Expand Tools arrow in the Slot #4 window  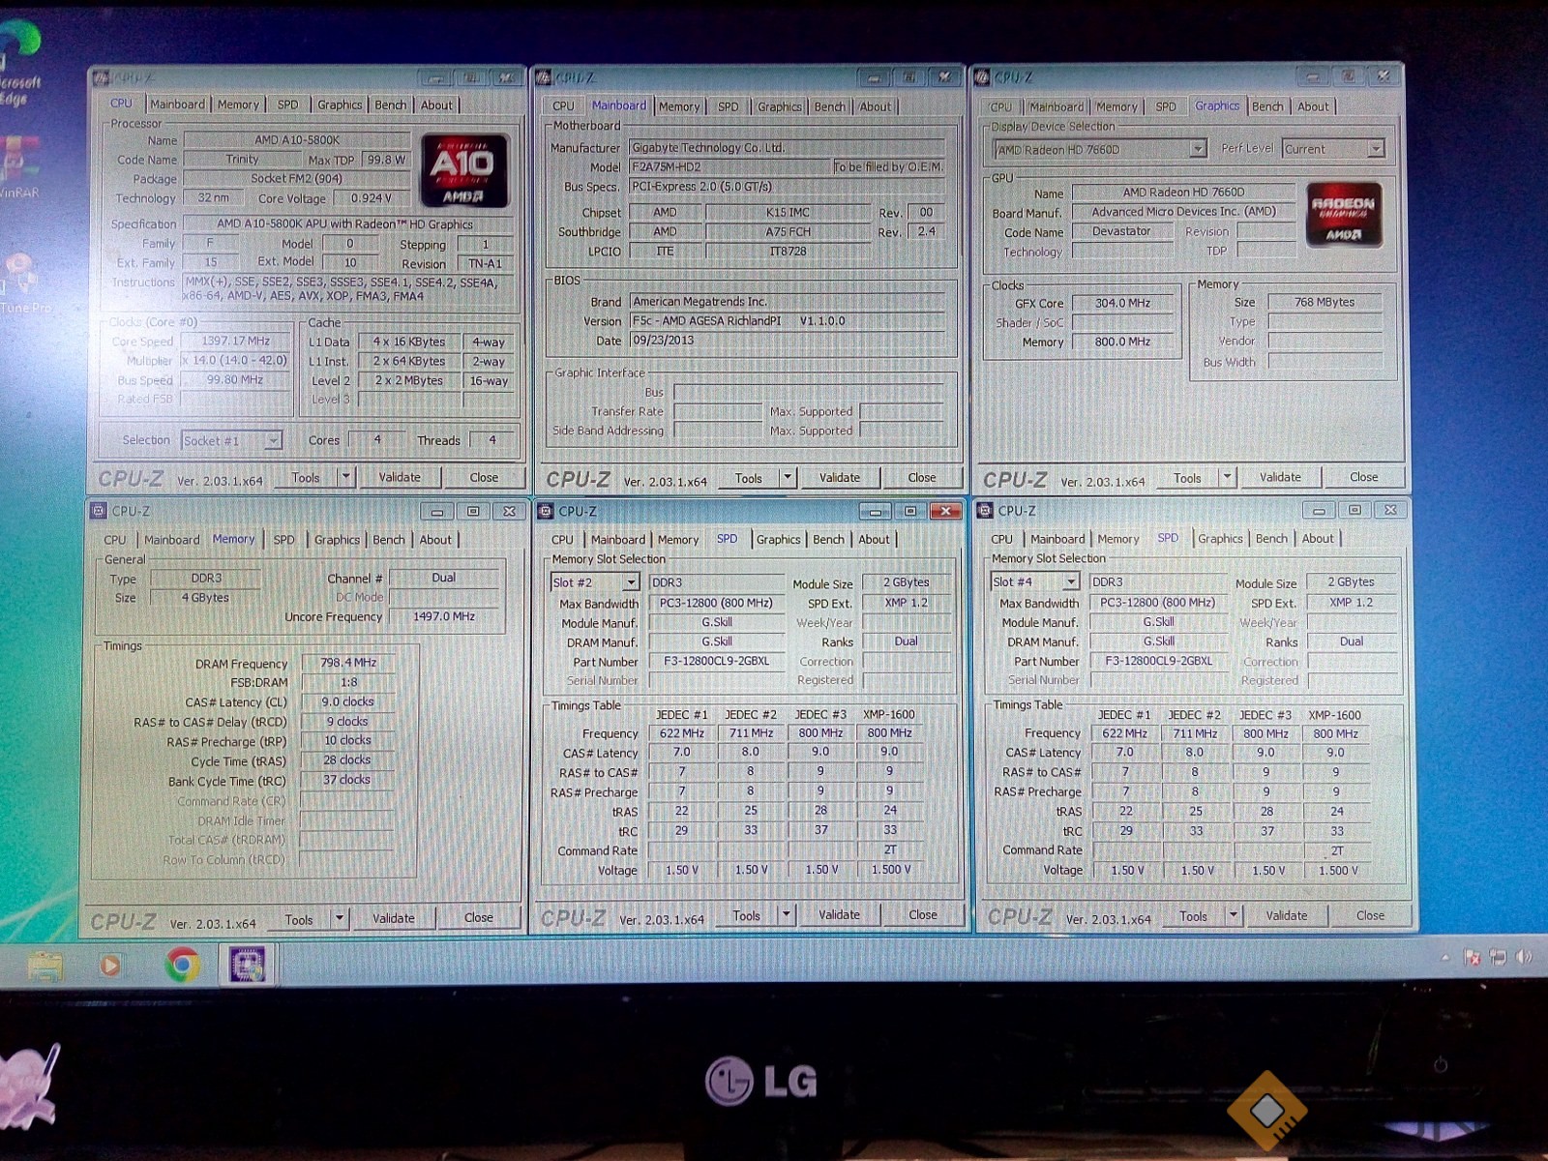tap(1233, 915)
